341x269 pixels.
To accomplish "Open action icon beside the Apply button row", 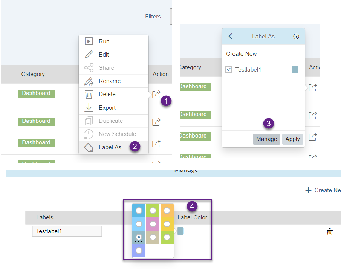I will pyautogui.click(x=312, y=137).
